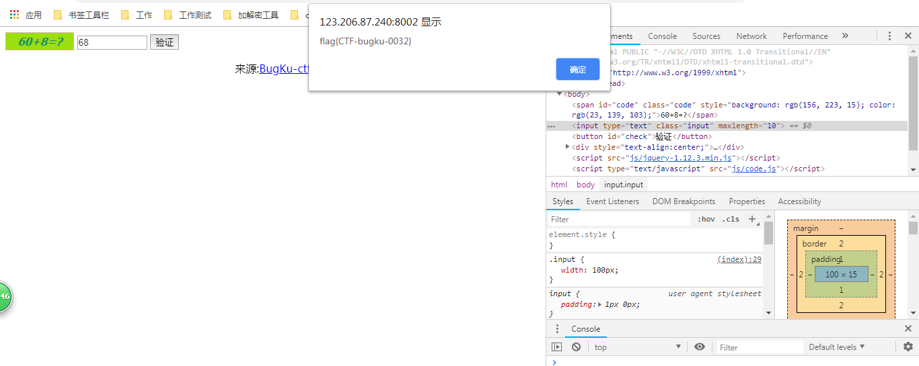Image resolution: width=919 pixels, height=366 pixels.
Task: Open the 书签工具栏 bookmark folder
Action: pos(81,15)
